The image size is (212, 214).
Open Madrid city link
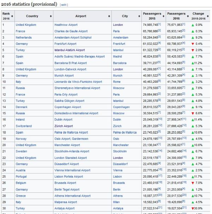pyautogui.click(x=117, y=57)
